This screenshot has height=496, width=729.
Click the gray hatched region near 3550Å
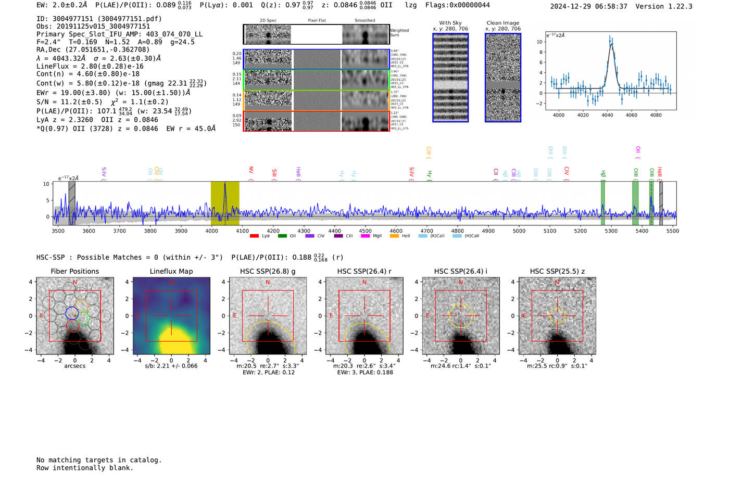(72, 204)
